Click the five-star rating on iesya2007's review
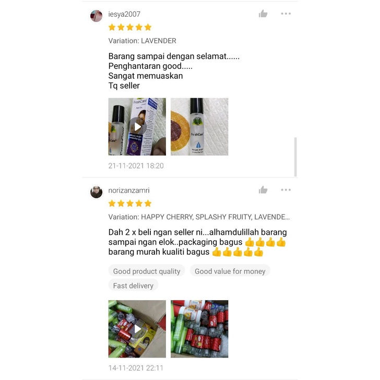The image size is (380, 380). (x=130, y=27)
